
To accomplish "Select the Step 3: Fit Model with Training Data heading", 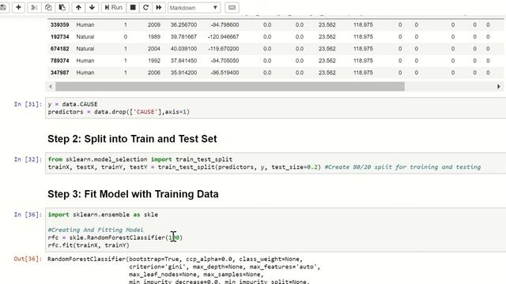I will click(x=133, y=194).
